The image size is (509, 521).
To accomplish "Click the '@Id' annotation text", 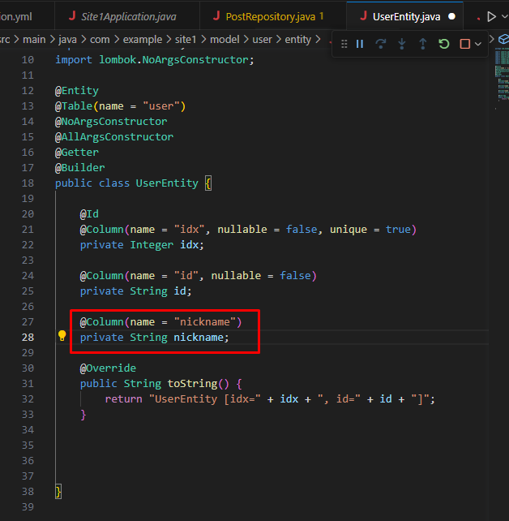I will tap(89, 213).
